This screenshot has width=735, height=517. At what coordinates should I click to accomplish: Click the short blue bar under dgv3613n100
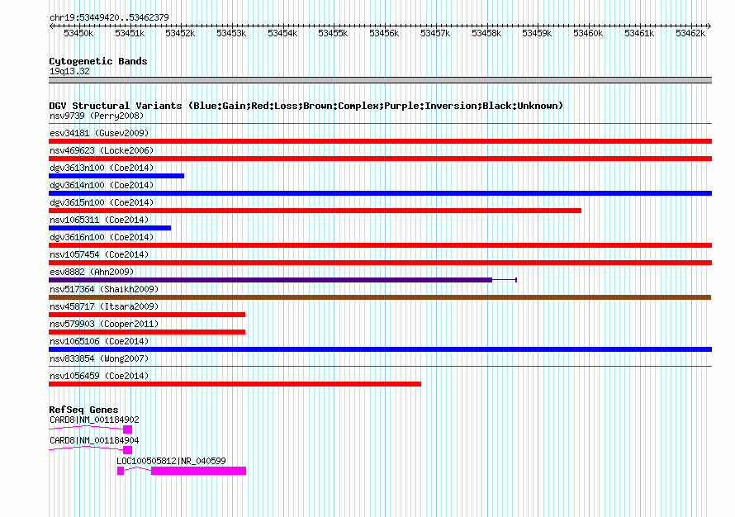116,176
